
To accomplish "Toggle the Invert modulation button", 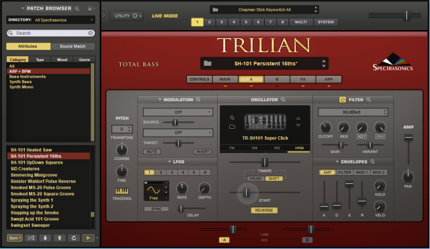I will [x=203, y=151].
